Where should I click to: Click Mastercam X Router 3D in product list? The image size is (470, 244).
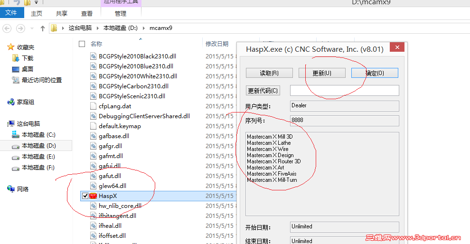(273, 161)
